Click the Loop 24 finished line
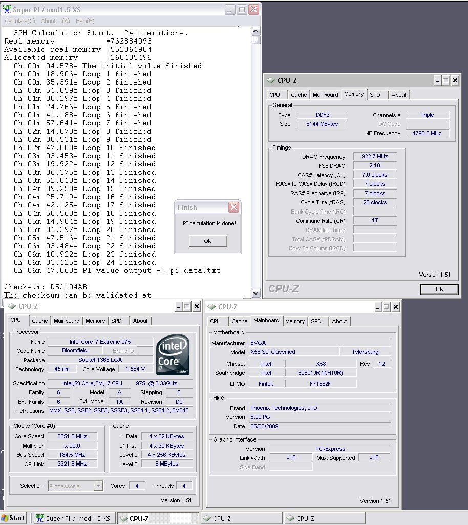Image resolution: width=468 pixels, height=525 pixels. (84, 262)
